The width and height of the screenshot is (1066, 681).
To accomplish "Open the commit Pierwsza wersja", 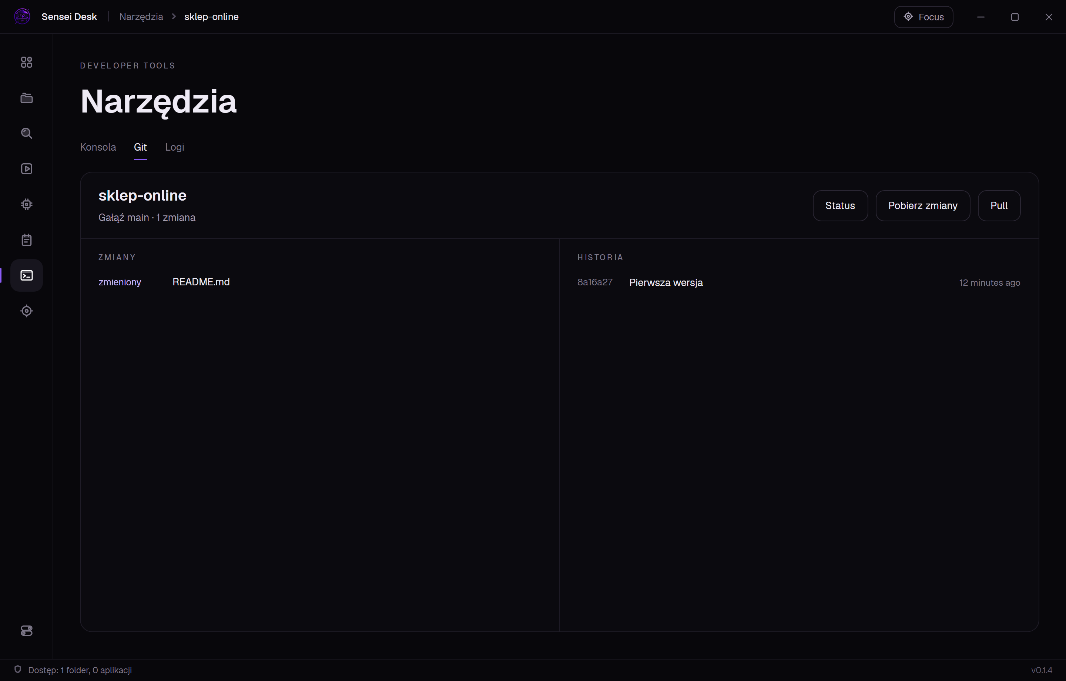I will tap(666, 282).
